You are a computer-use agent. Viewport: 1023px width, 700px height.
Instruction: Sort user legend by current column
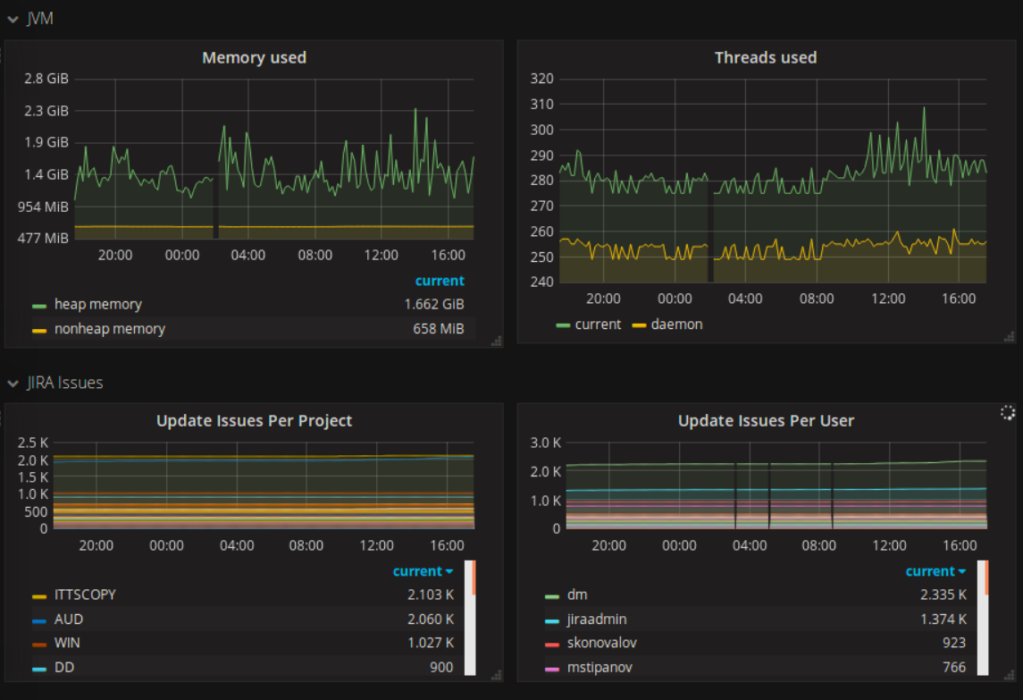click(x=935, y=571)
